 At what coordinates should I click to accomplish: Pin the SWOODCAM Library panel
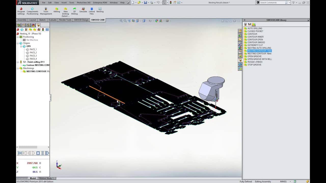pyautogui.click(x=308, y=20)
